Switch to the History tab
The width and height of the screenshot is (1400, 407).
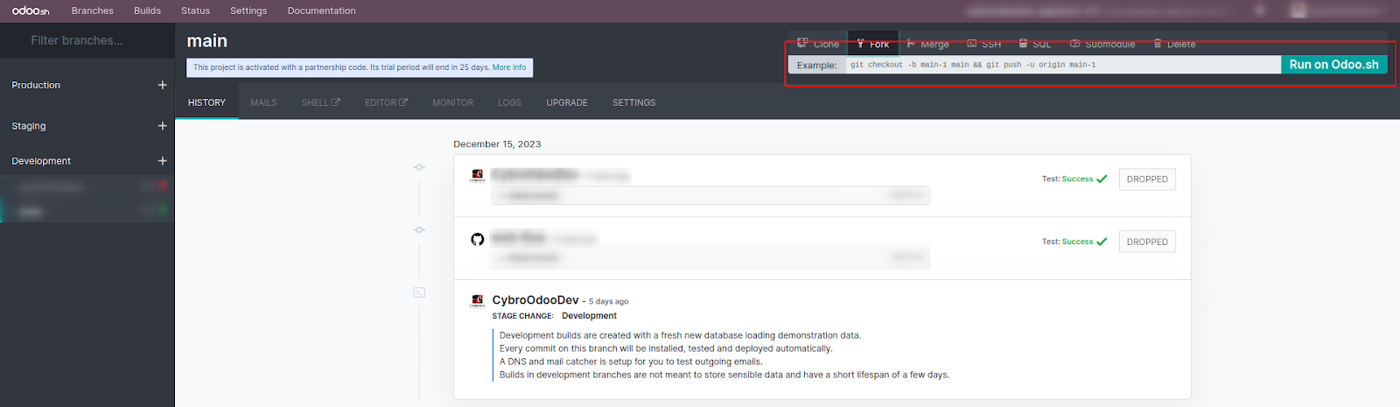pyautogui.click(x=206, y=102)
